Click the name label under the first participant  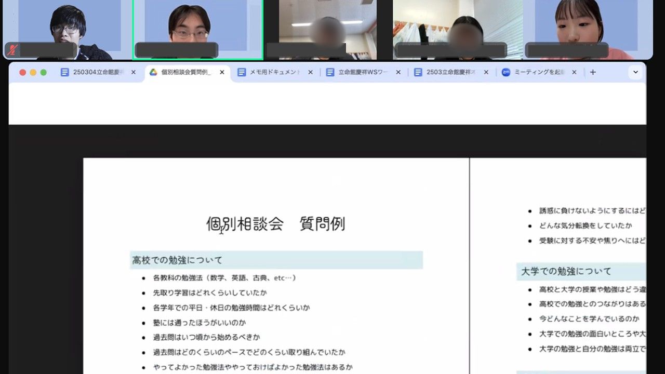point(47,50)
